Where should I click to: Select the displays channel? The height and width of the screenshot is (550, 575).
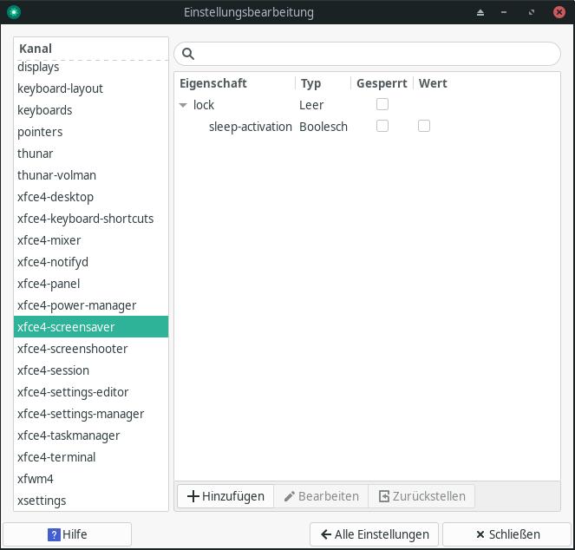tap(91, 67)
